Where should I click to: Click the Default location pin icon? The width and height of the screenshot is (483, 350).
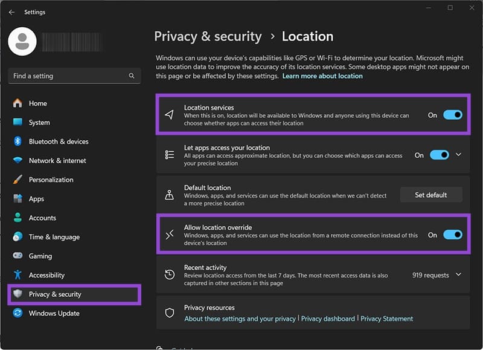coord(170,195)
